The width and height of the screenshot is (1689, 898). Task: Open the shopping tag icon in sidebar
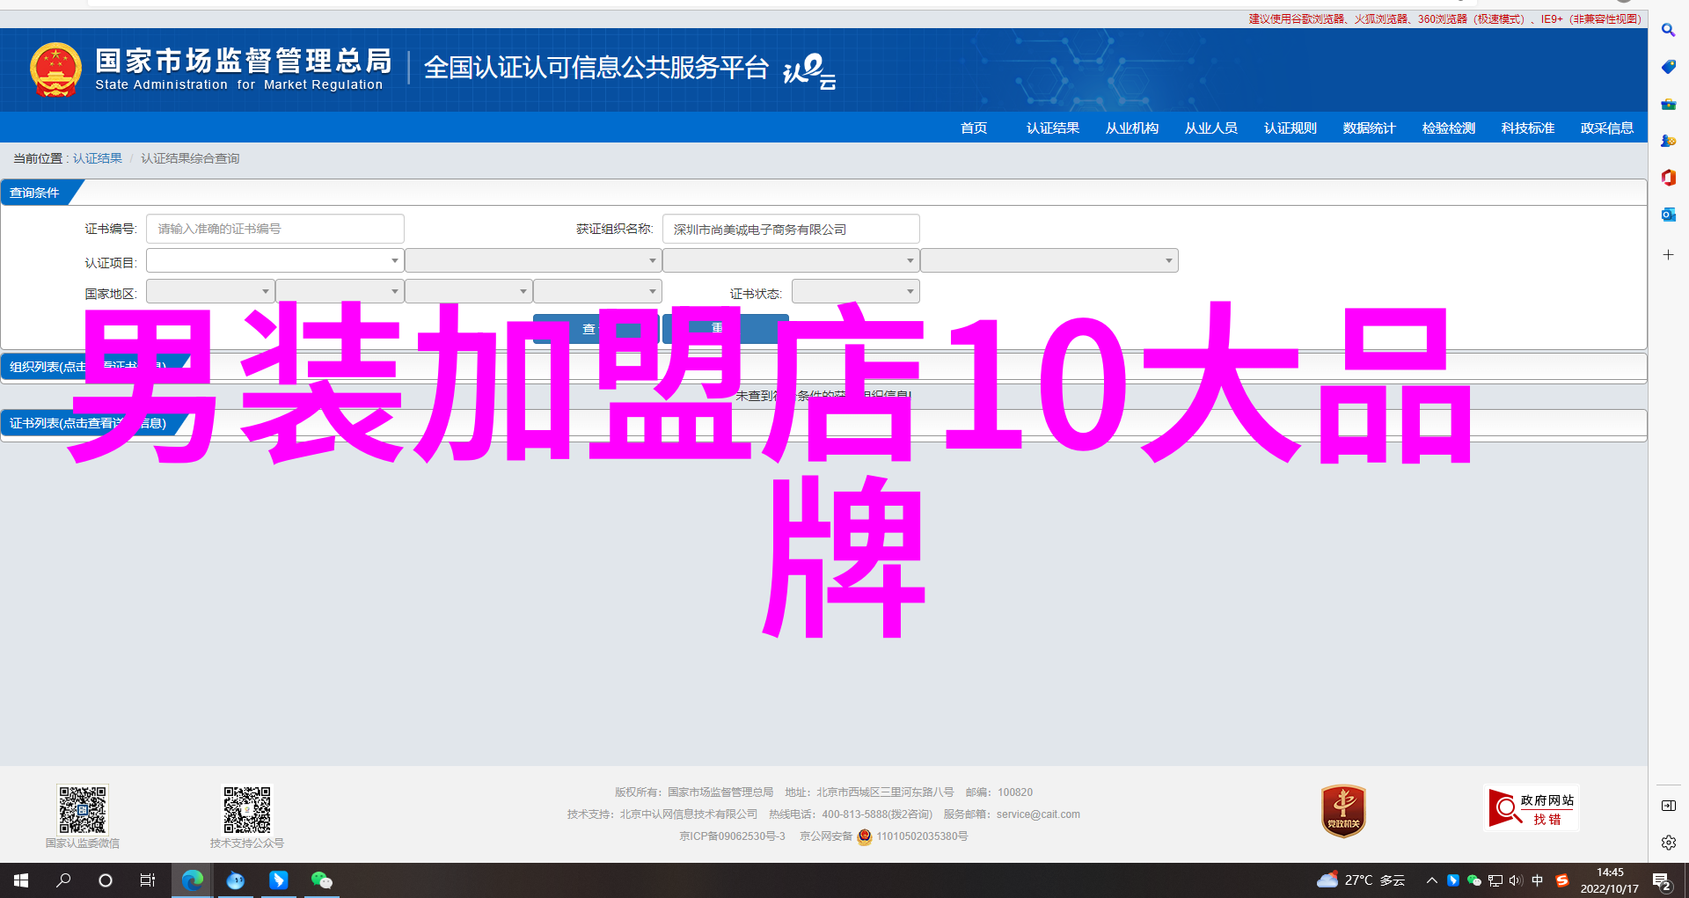(1668, 67)
